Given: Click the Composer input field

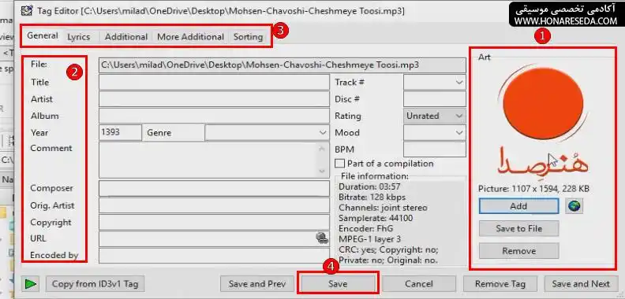Looking at the screenshot, I should pyautogui.click(x=214, y=189).
